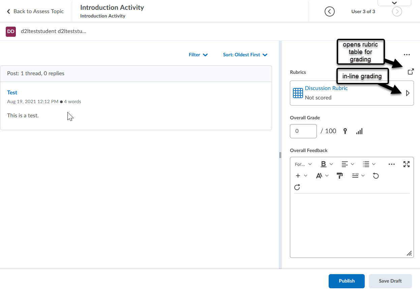
Task: Expand Discussion Rubric for in-line grading
Action: click(408, 93)
